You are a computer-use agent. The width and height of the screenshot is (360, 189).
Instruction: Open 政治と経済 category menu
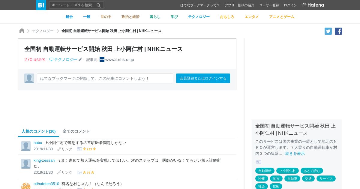[x=130, y=17]
